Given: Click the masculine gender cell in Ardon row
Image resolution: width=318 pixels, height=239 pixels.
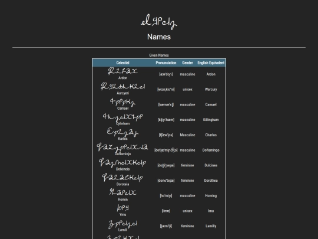Looking at the screenshot, I should click(x=187, y=74).
